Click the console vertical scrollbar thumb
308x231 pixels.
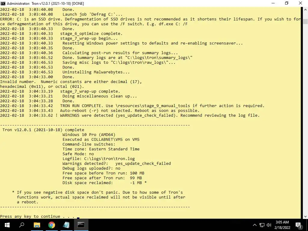click(x=305, y=21)
